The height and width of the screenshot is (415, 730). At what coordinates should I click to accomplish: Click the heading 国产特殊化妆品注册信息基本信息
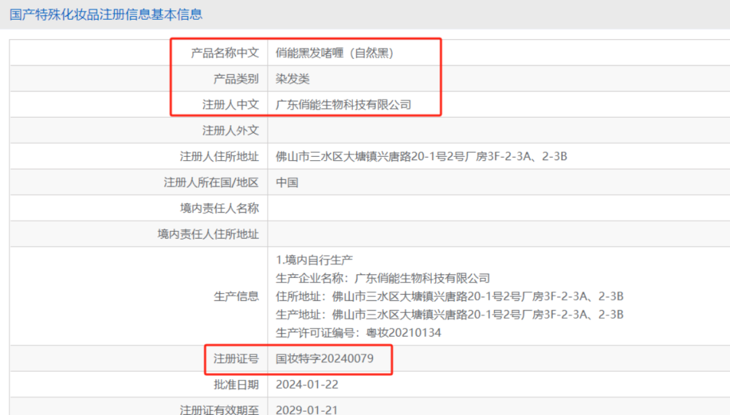[106, 14]
